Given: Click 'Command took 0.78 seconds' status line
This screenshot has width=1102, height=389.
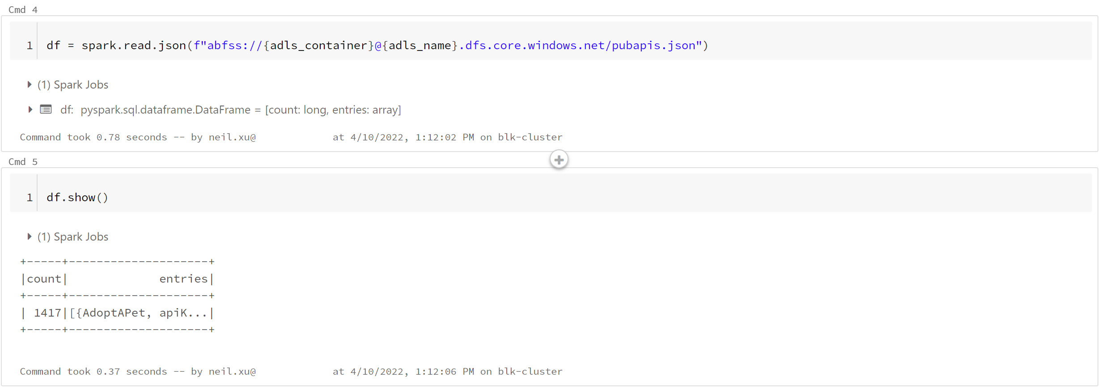Looking at the screenshot, I should tap(291, 137).
